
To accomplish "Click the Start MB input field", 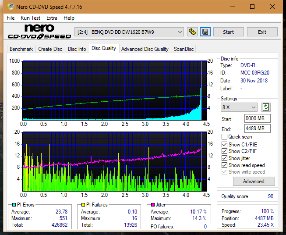I will click(257, 118).
